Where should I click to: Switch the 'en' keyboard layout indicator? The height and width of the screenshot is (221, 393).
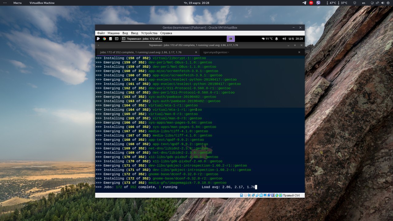pyautogui.click(x=364, y=3)
